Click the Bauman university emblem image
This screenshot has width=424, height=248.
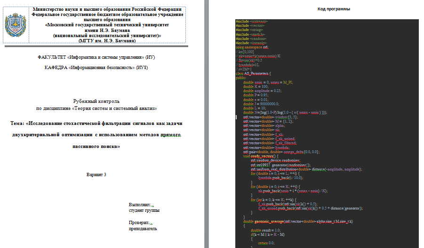coord(16,25)
